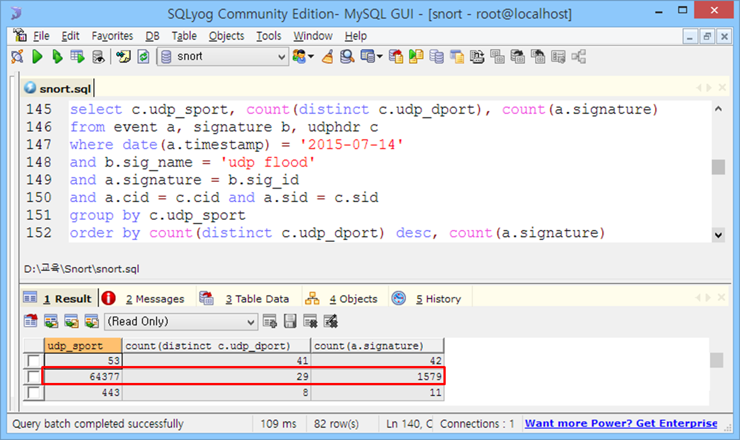This screenshot has width=740, height=440.
Task: Open the DB menu
Action: (x=153, y=36)
